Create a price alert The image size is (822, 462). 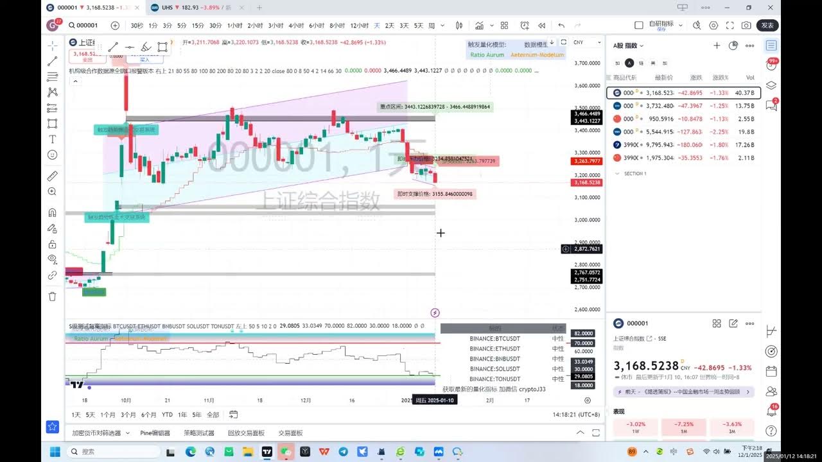tap(525, 26)
